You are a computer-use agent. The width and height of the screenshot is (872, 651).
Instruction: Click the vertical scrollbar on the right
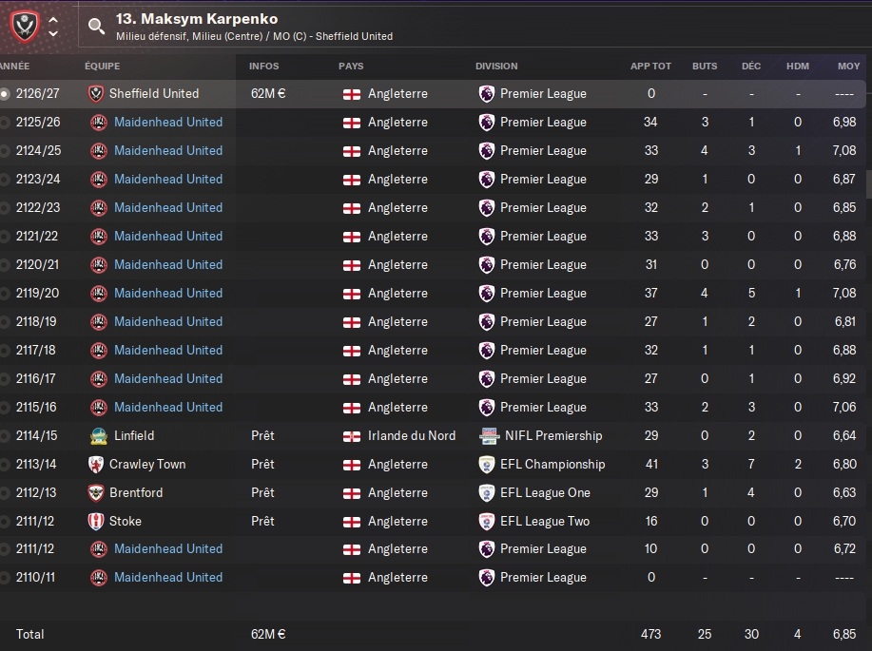click(x=868, y=181)
